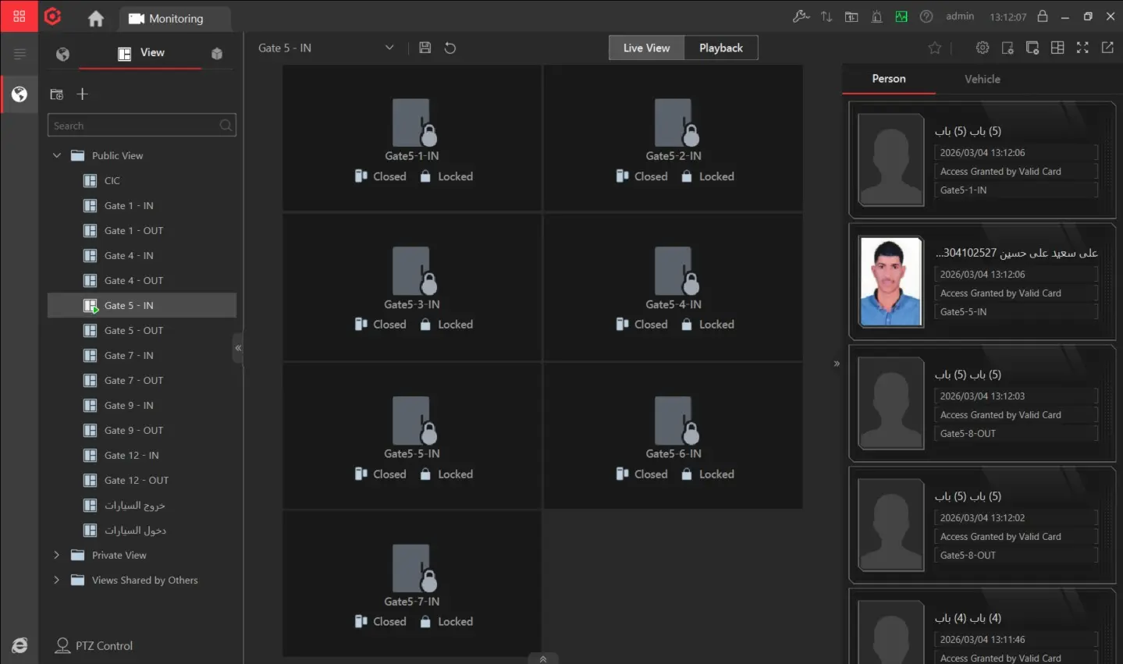The height and width of the screenshot is (664, 1123).
Task: Open PTZ Control panel
Action: 94,645
